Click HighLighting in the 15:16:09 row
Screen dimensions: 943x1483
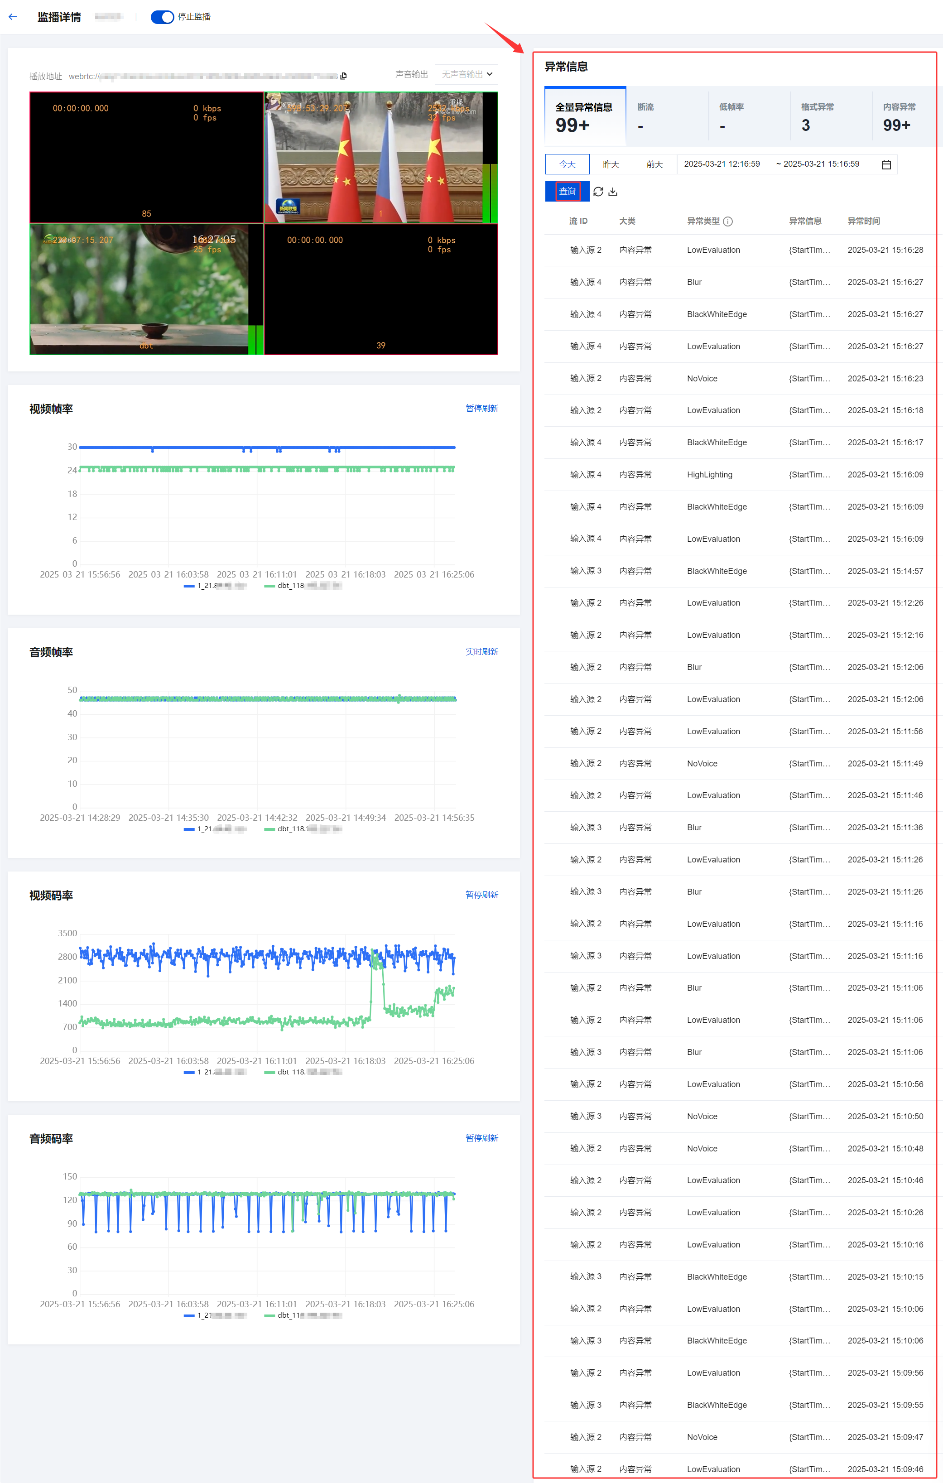click(710, 475)
